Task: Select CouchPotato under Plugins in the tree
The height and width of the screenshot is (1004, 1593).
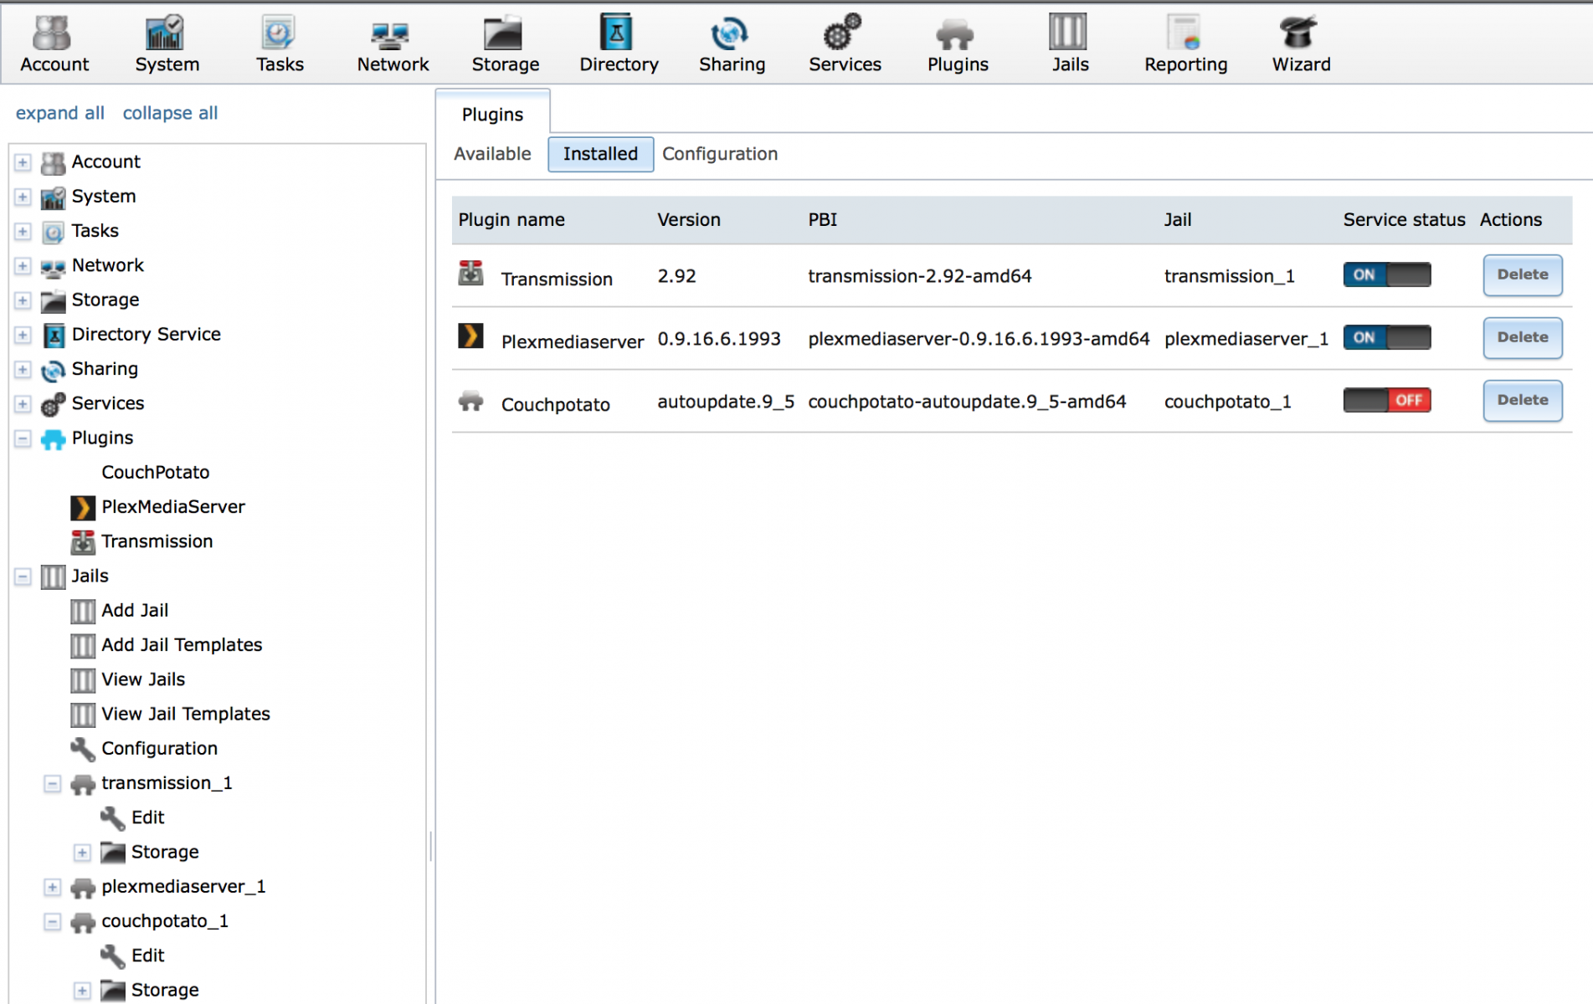Action: (156, 472)
